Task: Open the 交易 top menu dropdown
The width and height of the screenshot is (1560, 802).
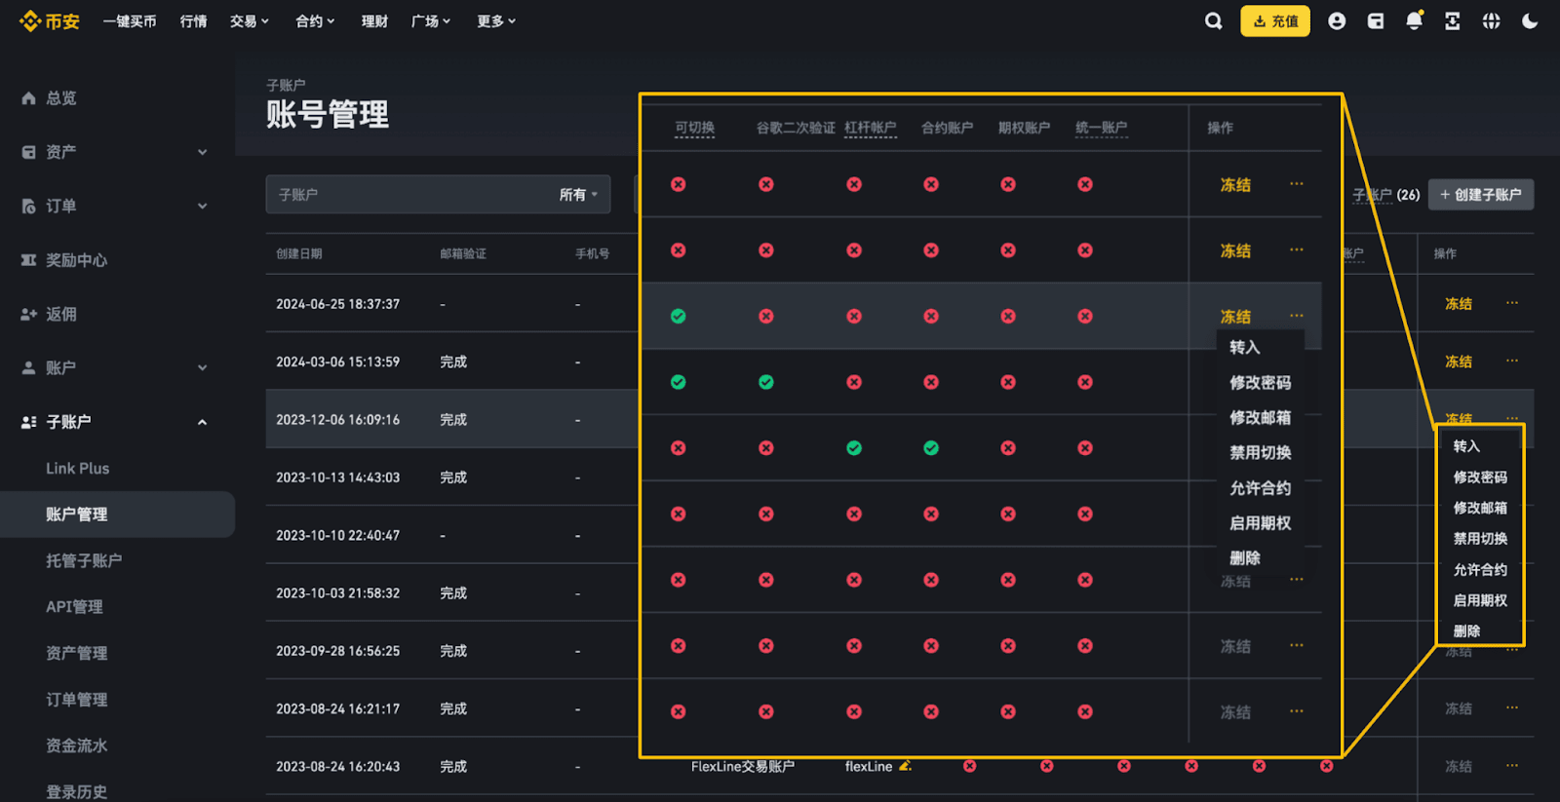Action: [249, 21]
